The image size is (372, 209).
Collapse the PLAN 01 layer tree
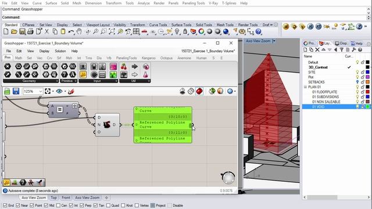pyautogui.click(x=306, y=87)
